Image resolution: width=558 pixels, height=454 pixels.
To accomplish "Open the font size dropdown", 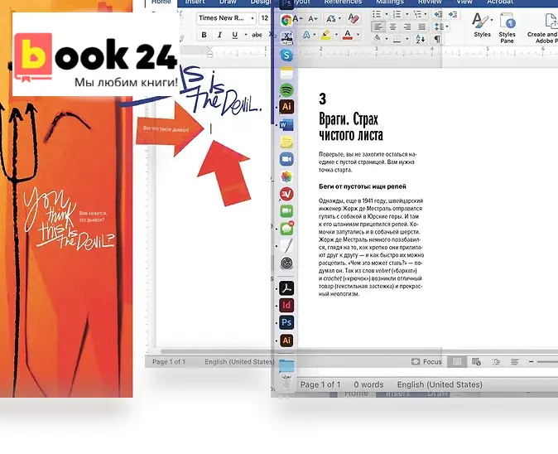I will (x=267, y=17).
